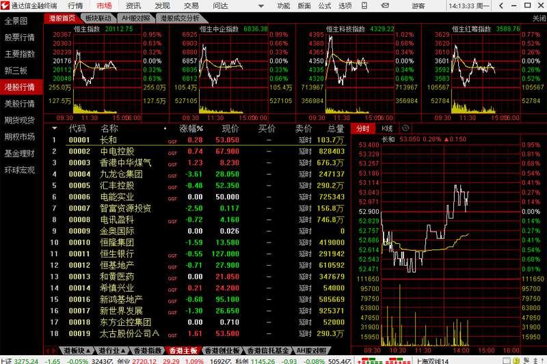Screen dimensions: 547x364
Task: Select 香港指数 bottom tab
Action: click(x=148, y=351)
